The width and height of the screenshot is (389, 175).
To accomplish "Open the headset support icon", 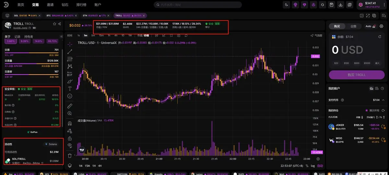I will click(323, 5).
